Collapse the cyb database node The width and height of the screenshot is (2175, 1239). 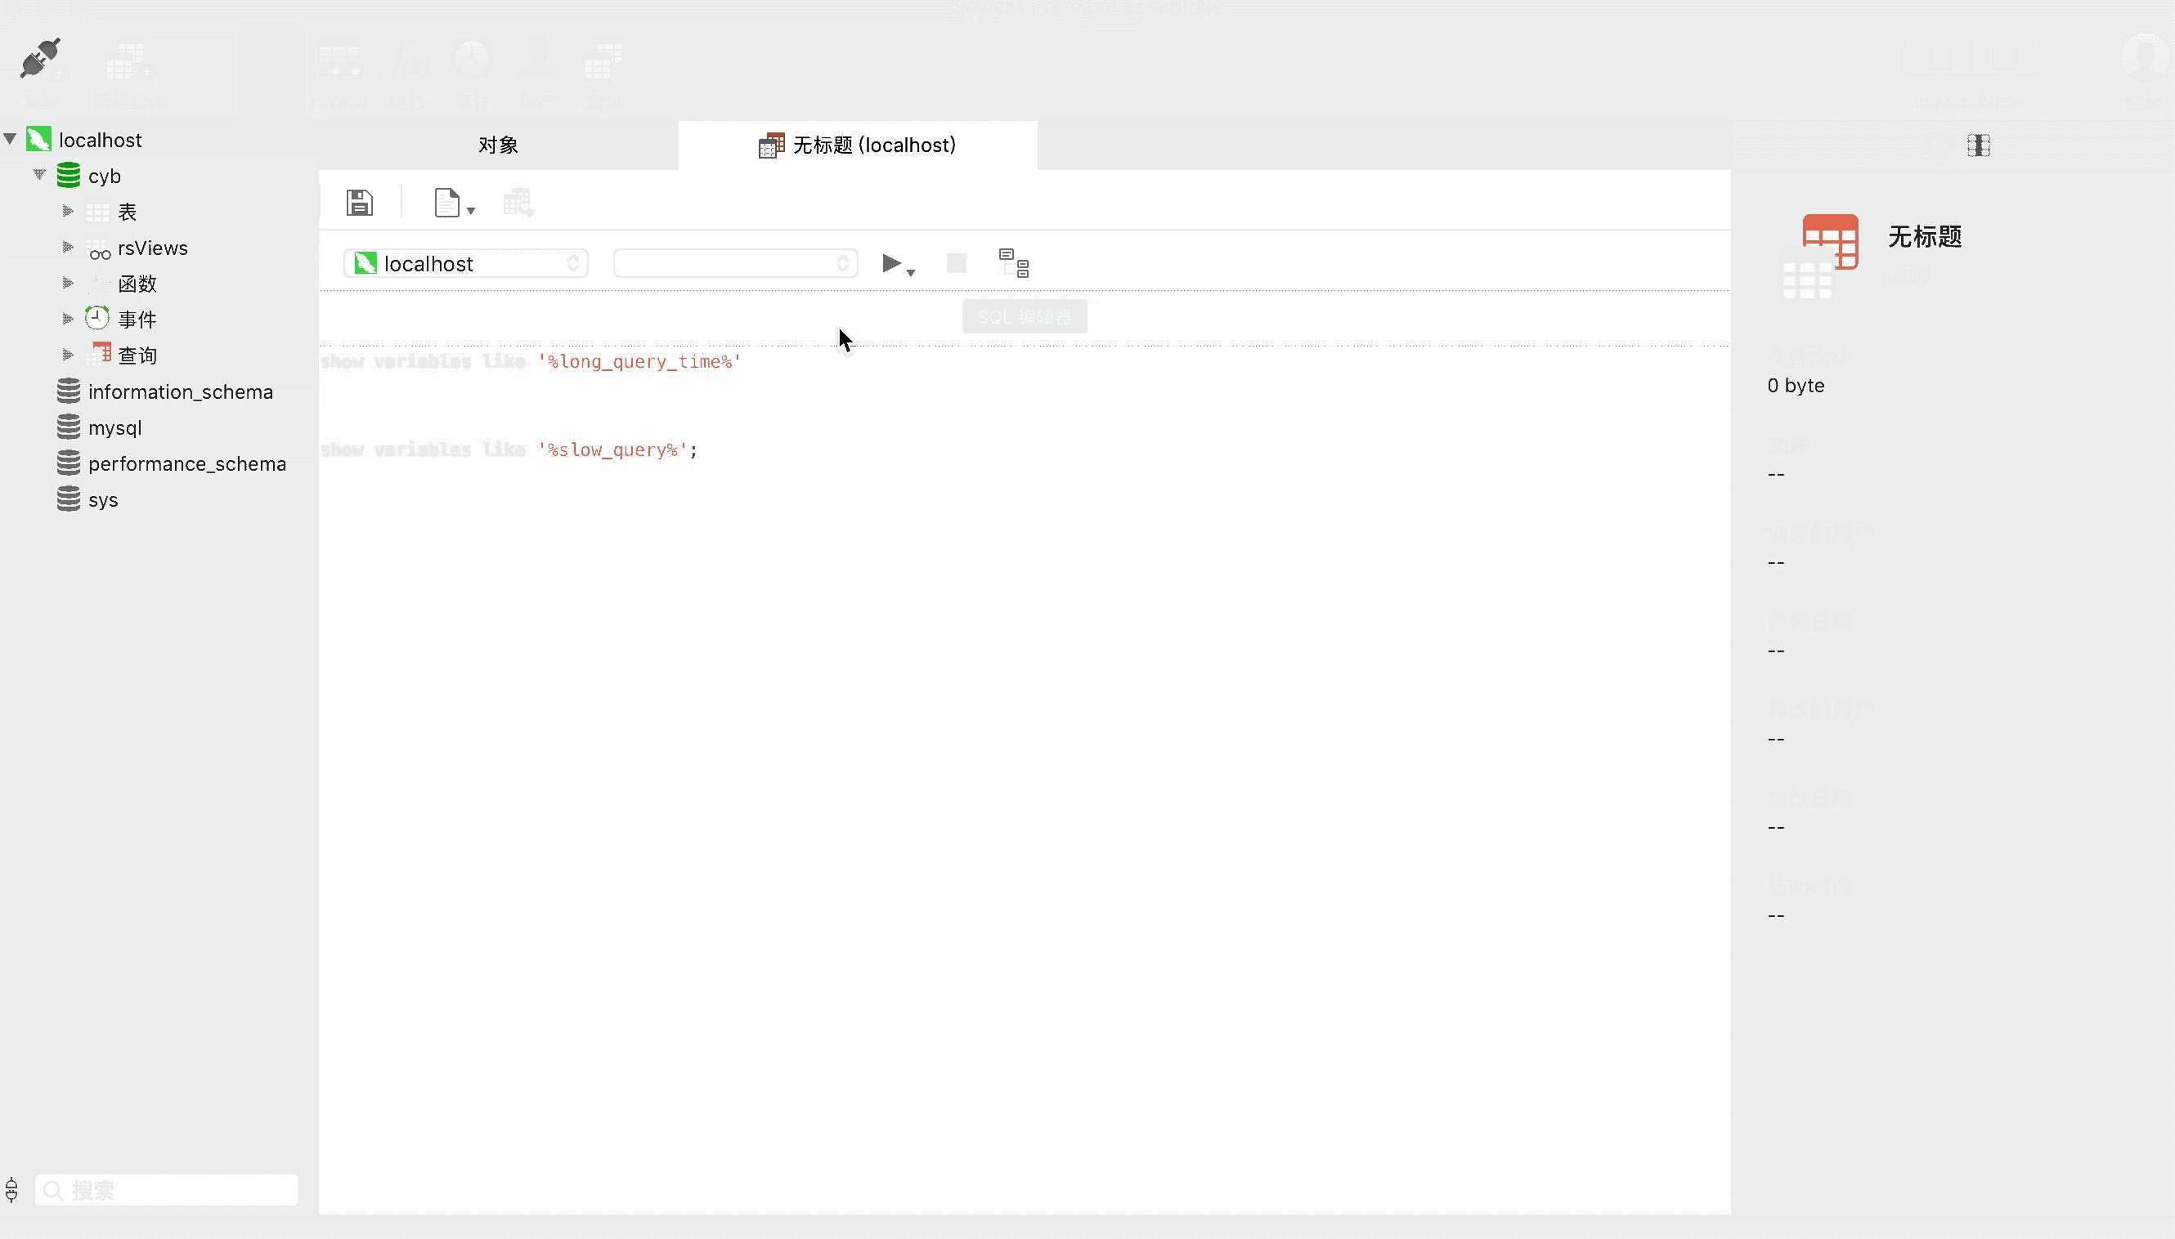pyautogui.click(x=39, y=174)
